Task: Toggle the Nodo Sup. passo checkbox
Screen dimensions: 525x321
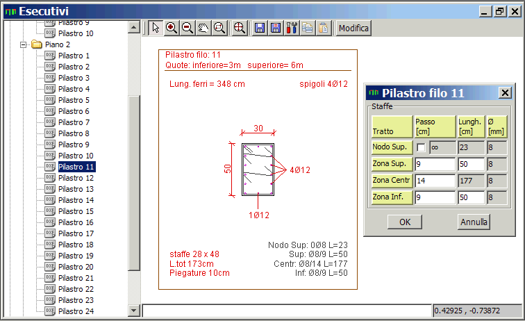Action: coord(422,147)
